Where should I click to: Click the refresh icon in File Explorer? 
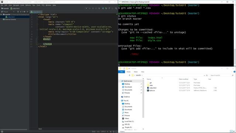[x=207, y=75]
